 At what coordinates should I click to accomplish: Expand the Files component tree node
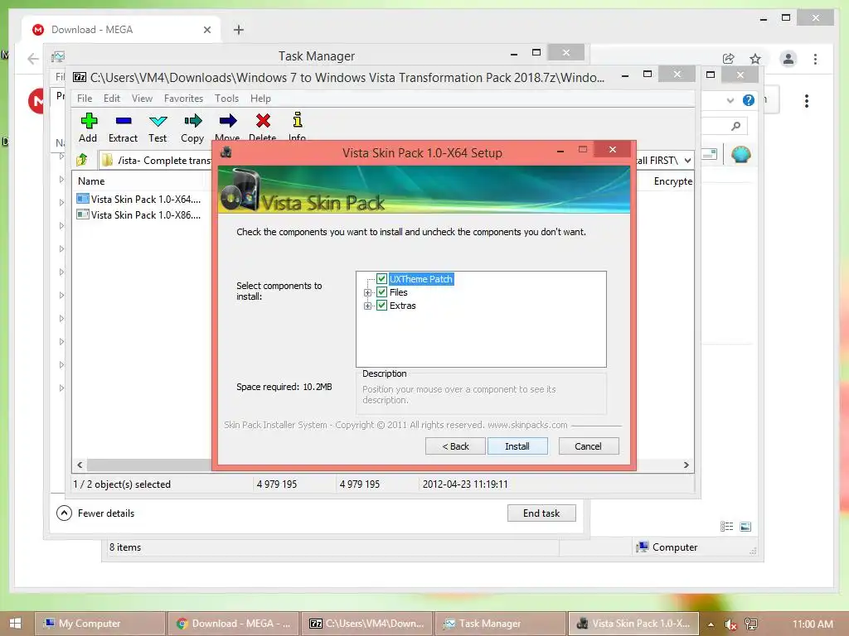367,292
